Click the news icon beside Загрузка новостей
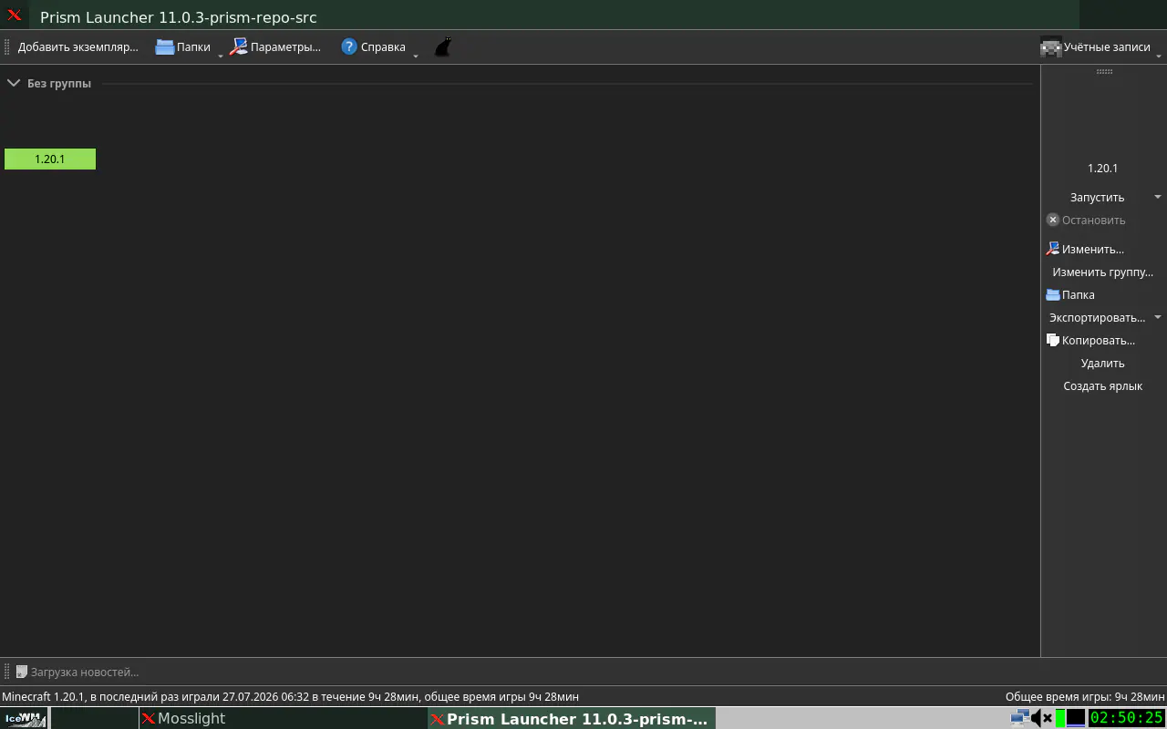This screenshot has width=1167, height=729. tap(22, 672)
